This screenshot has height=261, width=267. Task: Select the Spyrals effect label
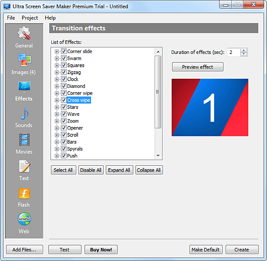75,149
